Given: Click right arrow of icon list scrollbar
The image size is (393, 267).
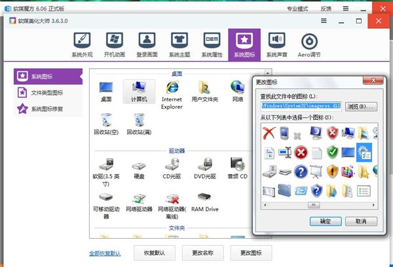Looking at the screenshot, I should point(373,205).
